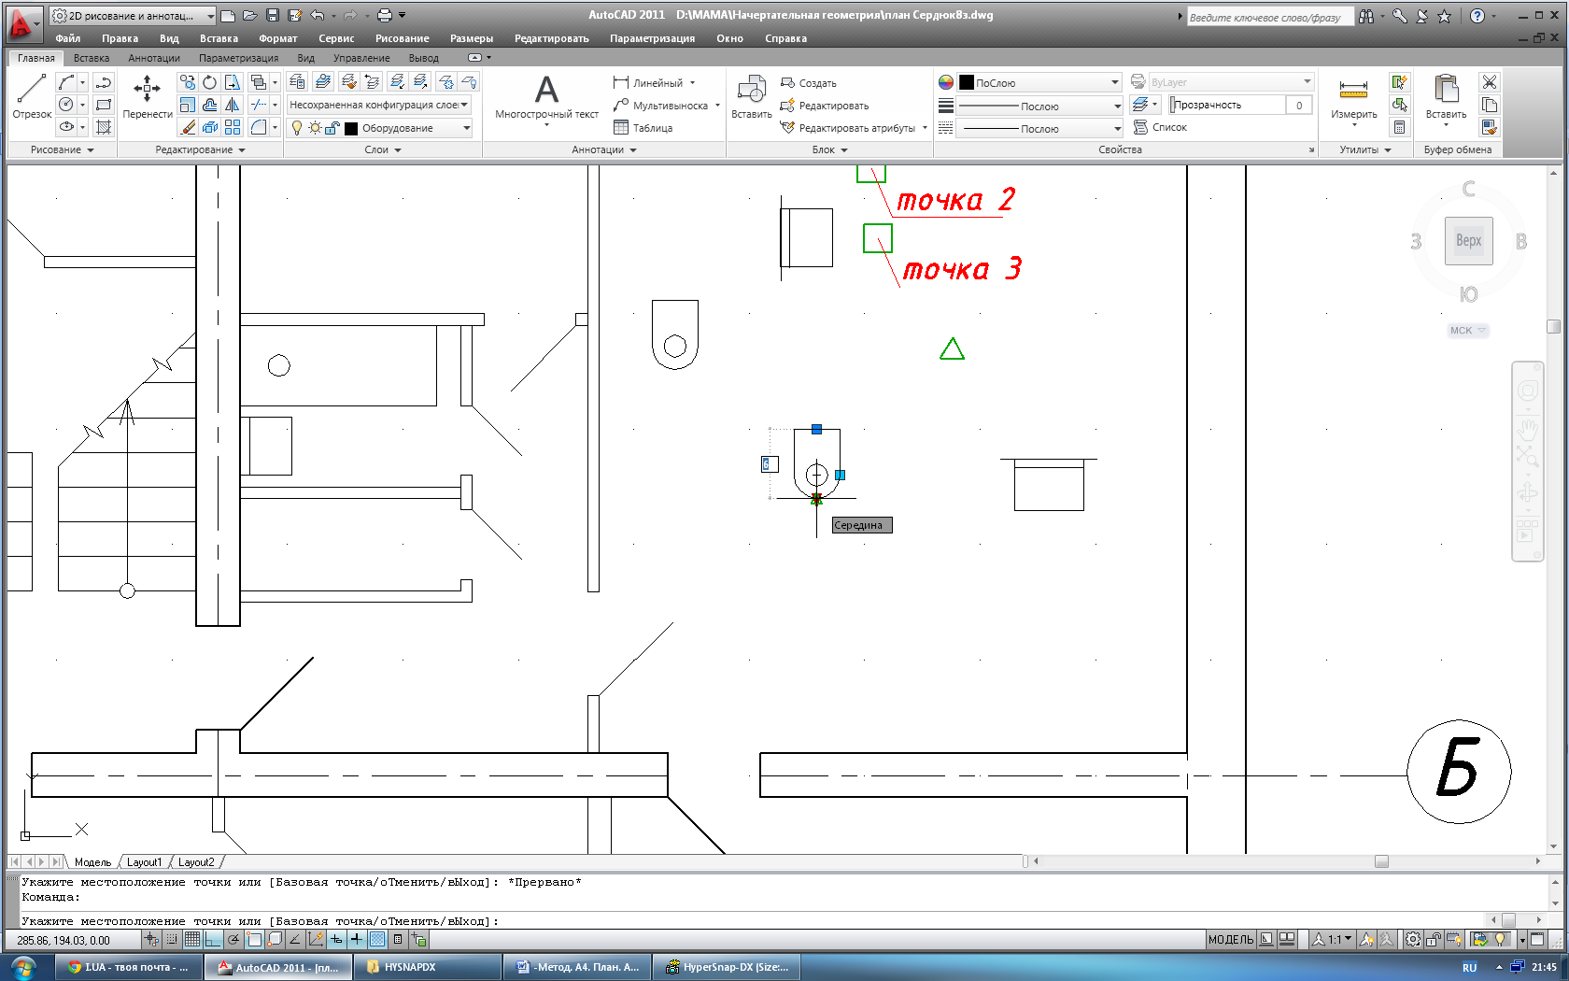The height and width of the screenshot is (981, 1569).
Task: Pick the Scale tool
Action: [188, 105]
